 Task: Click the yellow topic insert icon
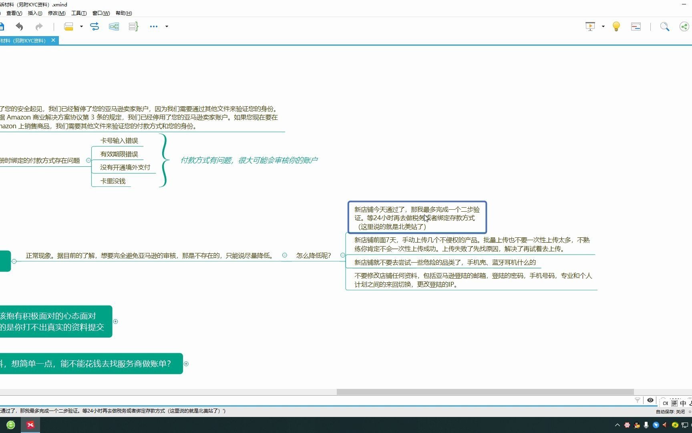(x=68, y=26)
